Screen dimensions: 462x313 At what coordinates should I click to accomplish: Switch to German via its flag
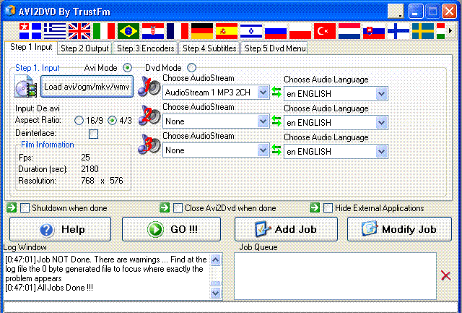click(x=202, y=31)
